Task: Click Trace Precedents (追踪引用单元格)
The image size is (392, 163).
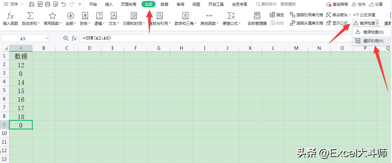Action: tap(307, 15)
